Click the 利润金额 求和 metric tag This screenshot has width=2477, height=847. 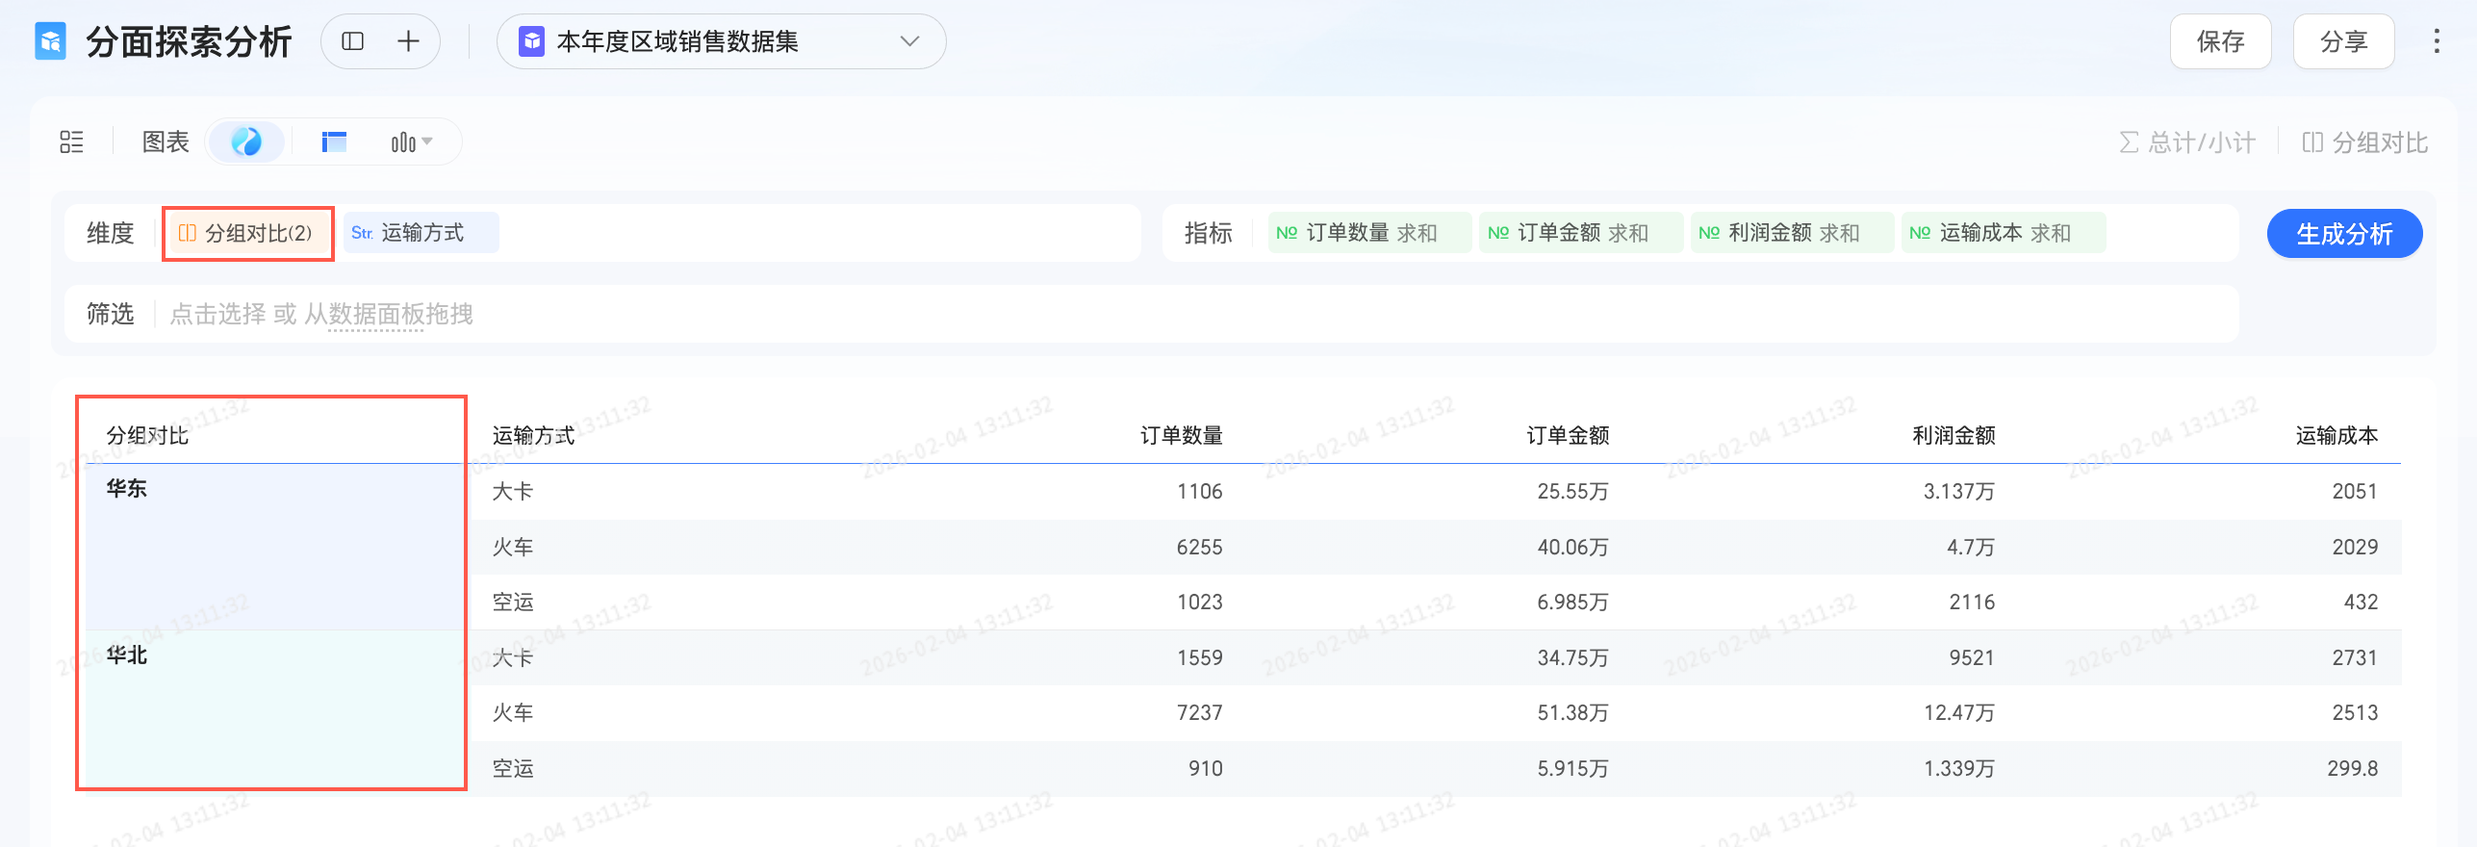coord(1792,233)
